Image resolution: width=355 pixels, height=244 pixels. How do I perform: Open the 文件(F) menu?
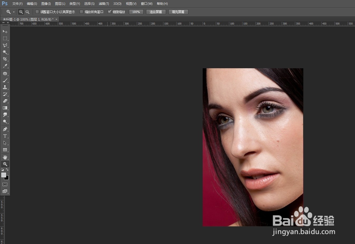[17, 4]
